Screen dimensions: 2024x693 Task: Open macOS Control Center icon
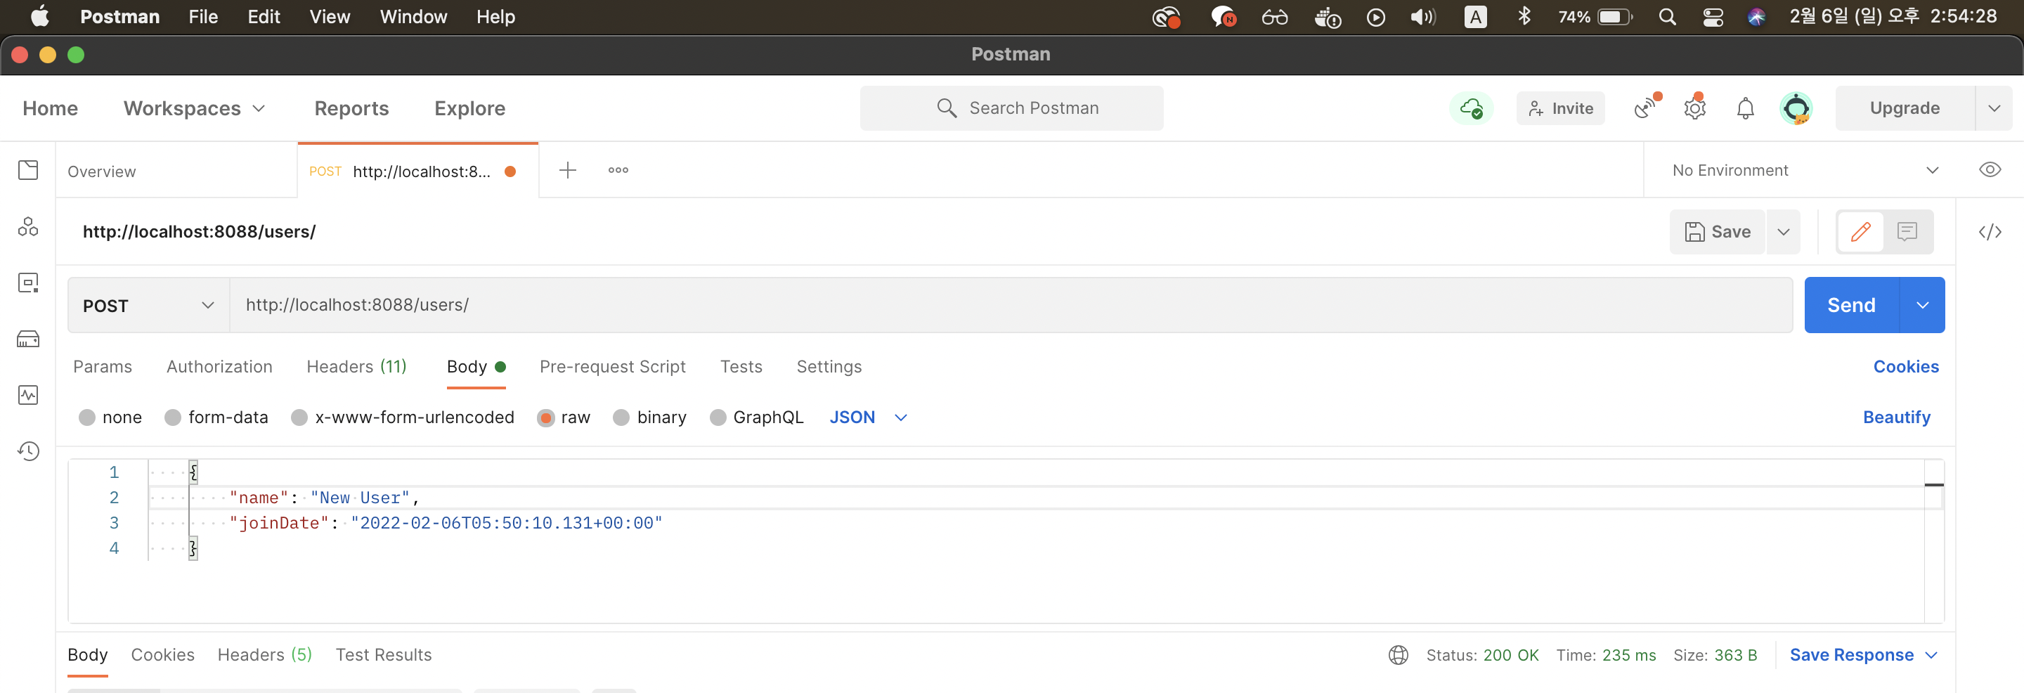click(x=1713, y=16)
